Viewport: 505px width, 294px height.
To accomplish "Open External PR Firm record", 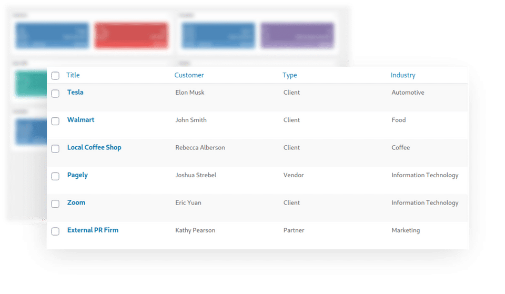I will [93, 230].
